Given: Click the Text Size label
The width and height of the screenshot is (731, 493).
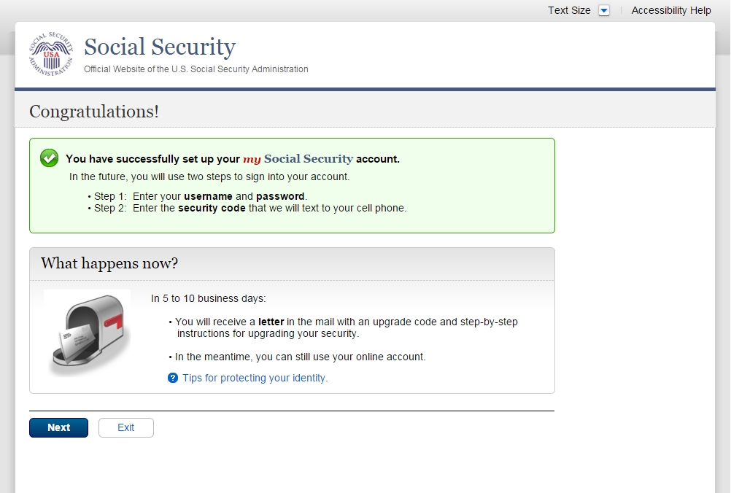Looking at the screenshot, I should [x=569, y=10].
